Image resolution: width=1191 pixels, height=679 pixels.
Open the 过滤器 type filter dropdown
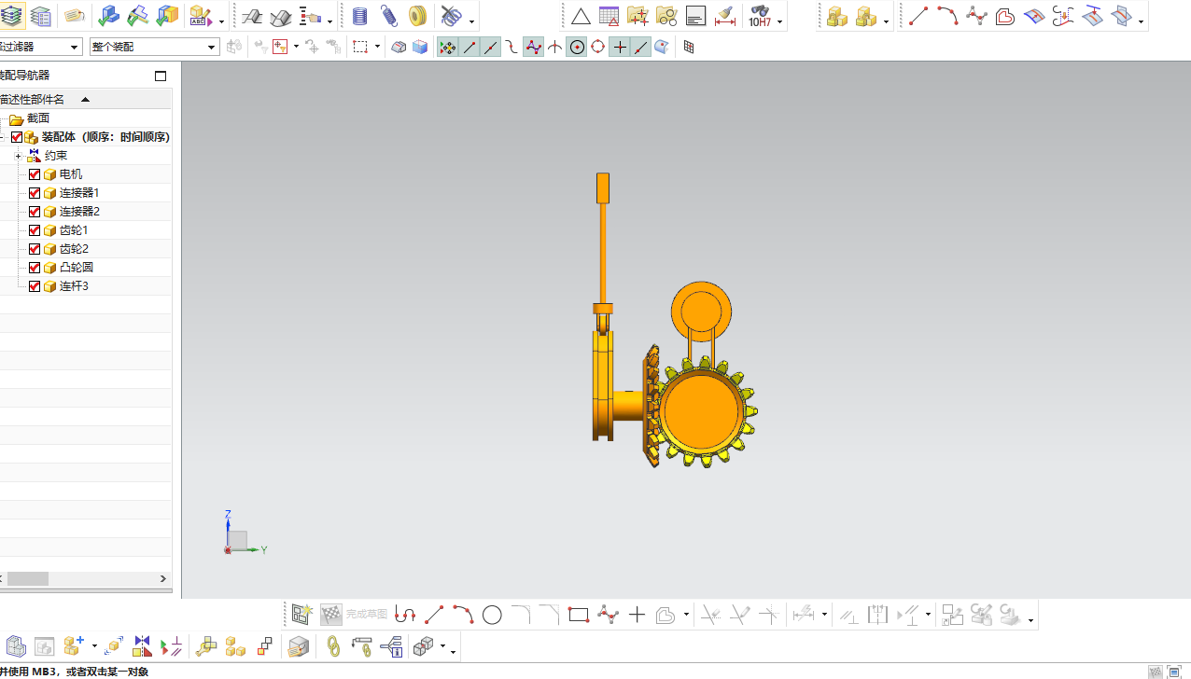click(x=41, y=47)
